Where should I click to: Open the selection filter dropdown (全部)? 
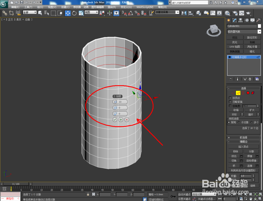[30, 12]
